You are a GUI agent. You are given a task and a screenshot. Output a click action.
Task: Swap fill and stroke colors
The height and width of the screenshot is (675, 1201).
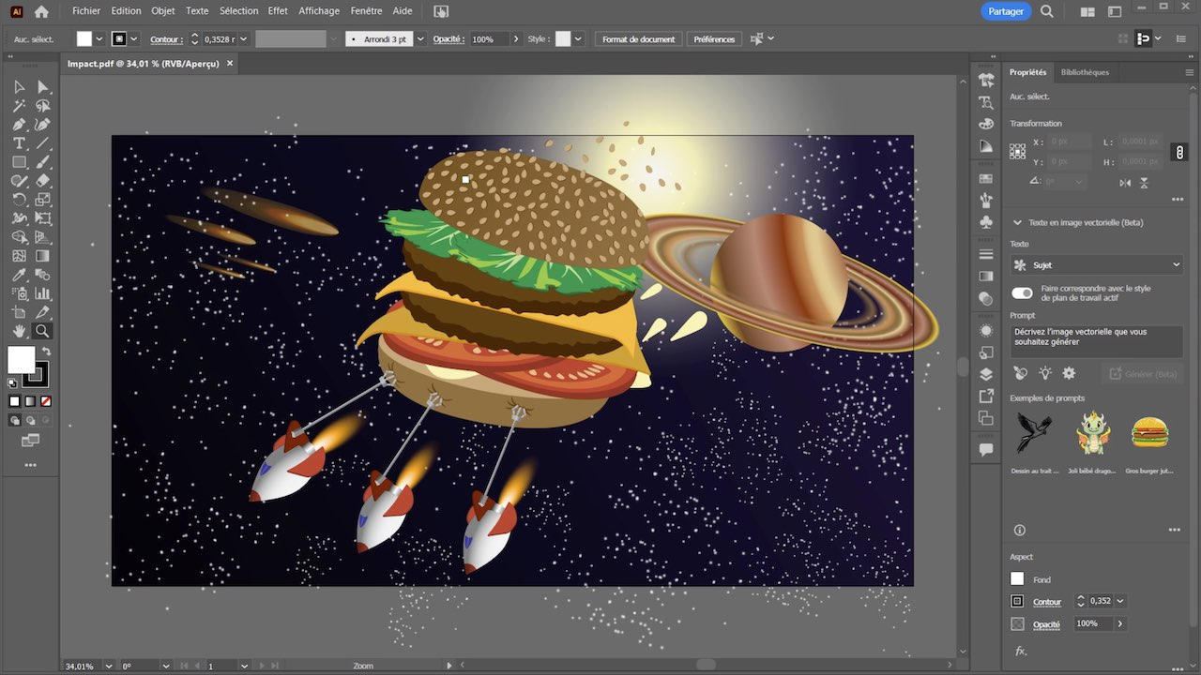[46, 352]
